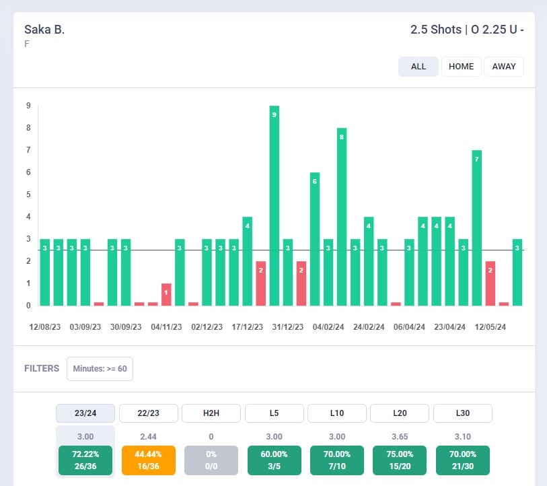Screen dimensions: 547x486
Task: Click the 70.00% 21/30 hit-rate box
Action: tap(463, 460)
